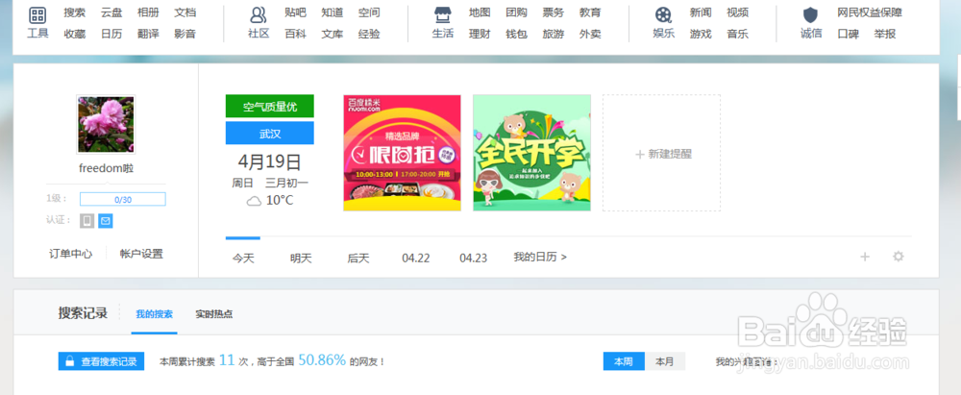Select the 本月 toggle
The height and width of the screenshot is (395, 961).
[665, 361]
